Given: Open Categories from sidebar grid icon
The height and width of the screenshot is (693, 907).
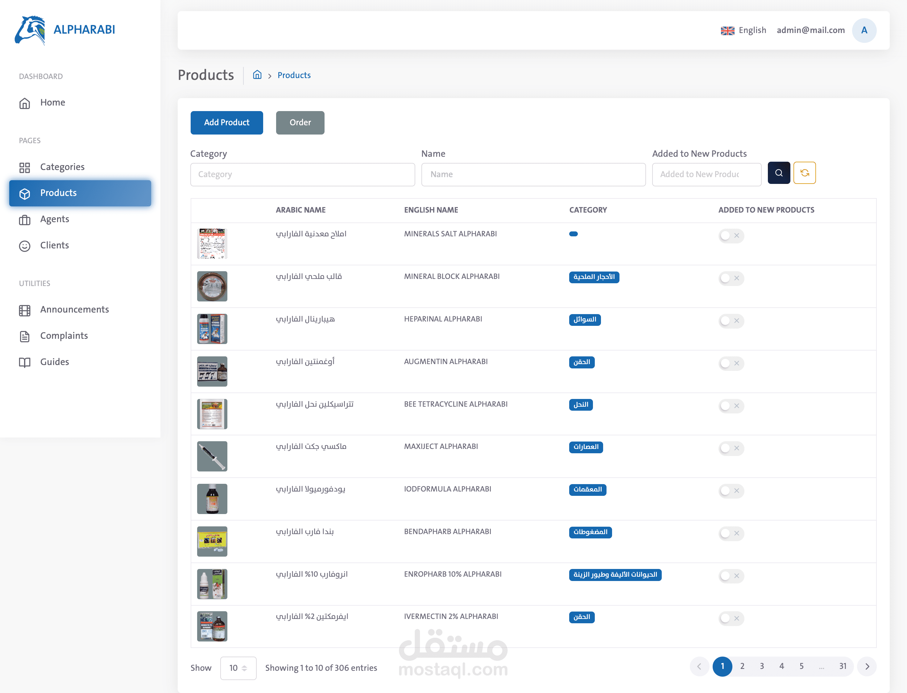Looking at the screenshot, I should click(25, 167).
